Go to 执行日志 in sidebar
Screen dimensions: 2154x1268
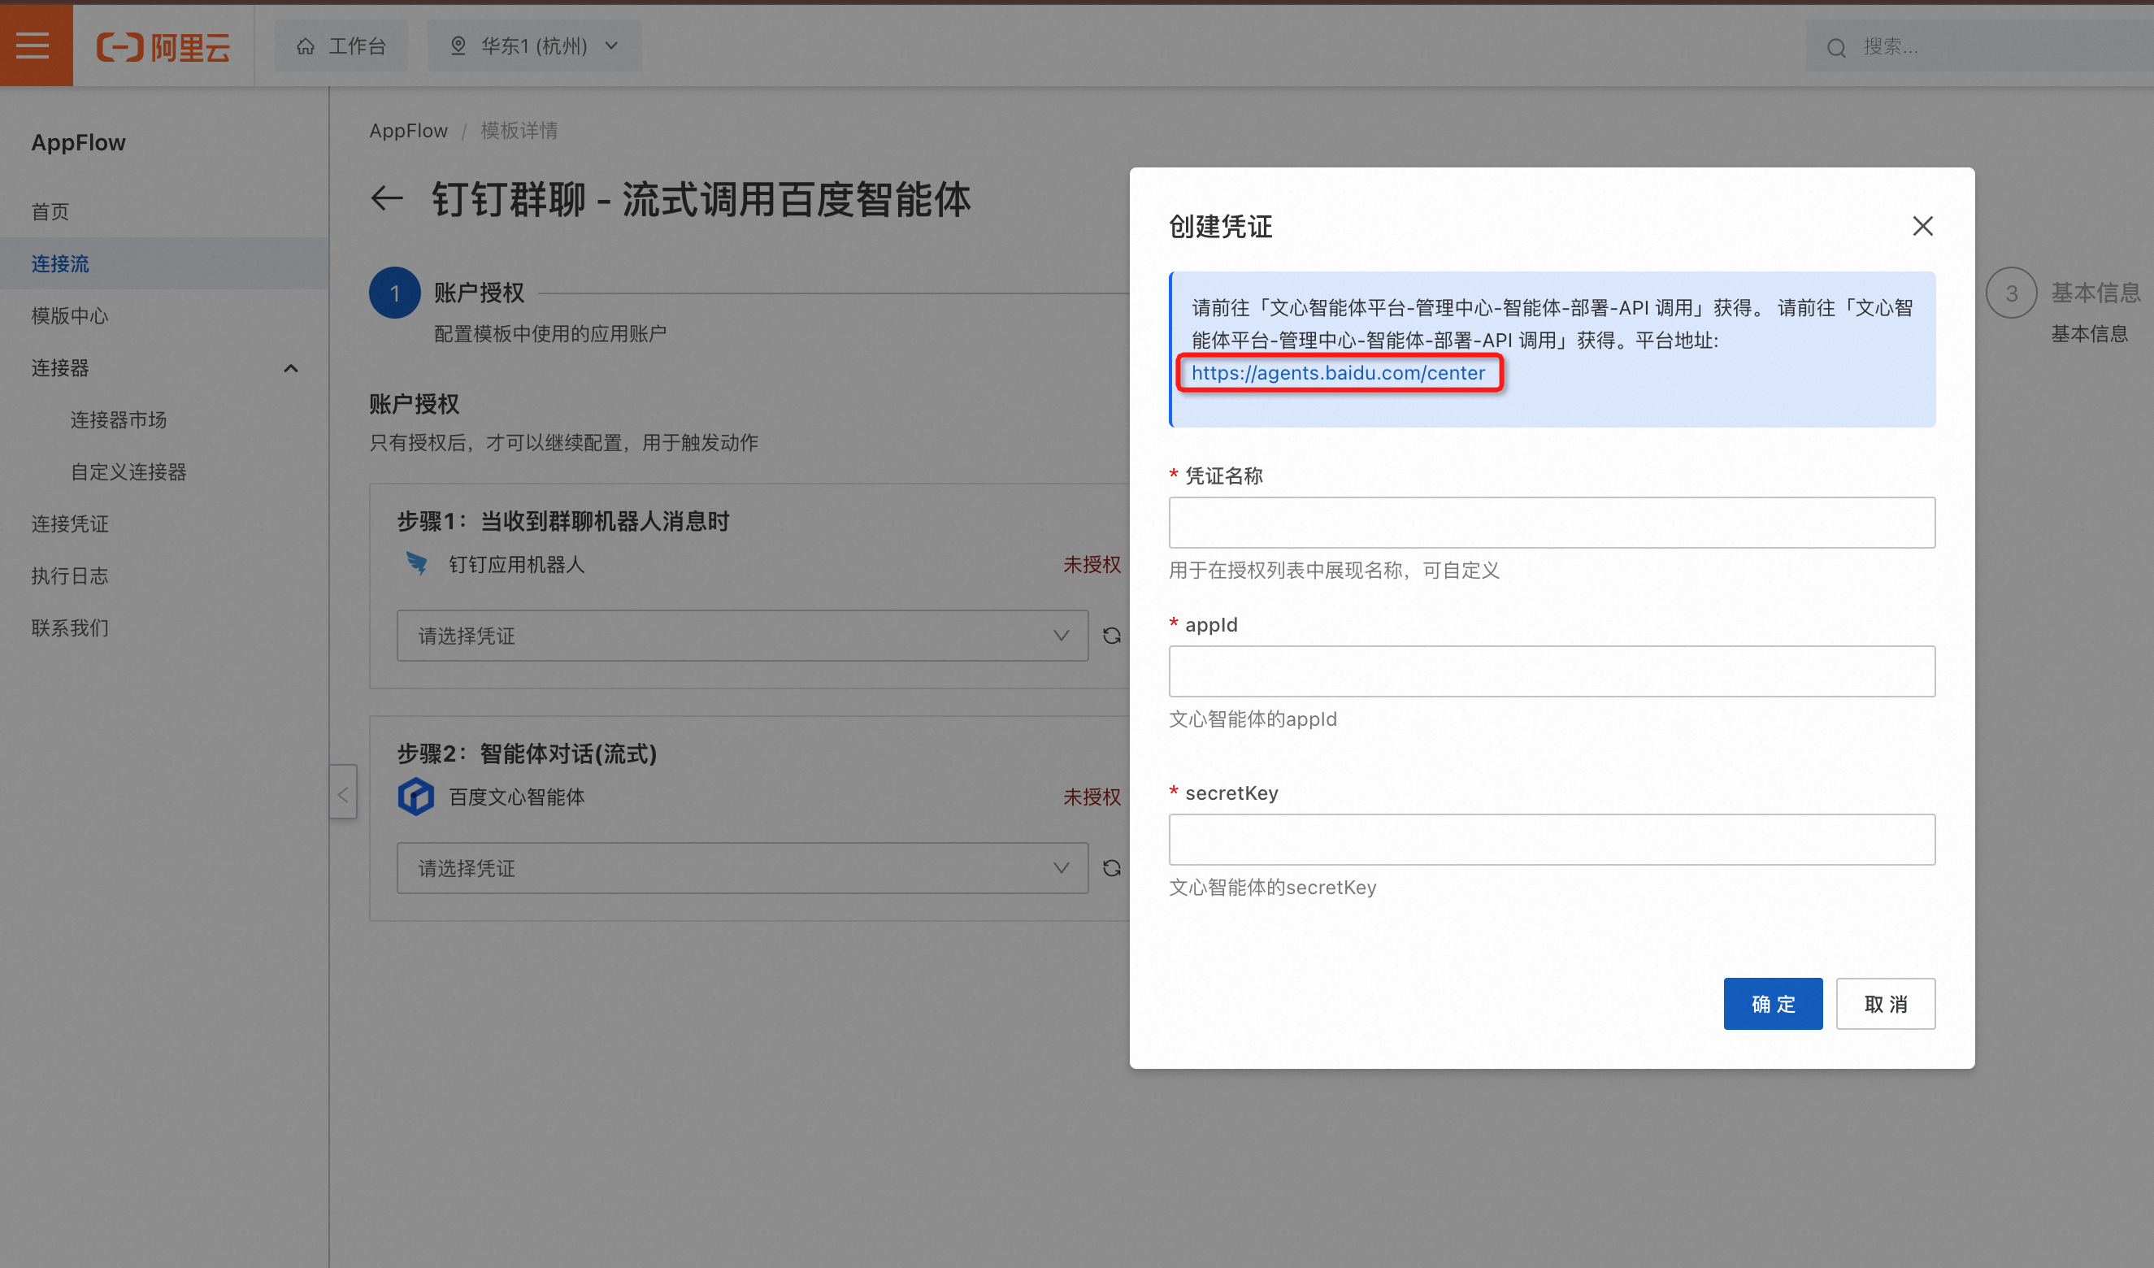[69, 575]
